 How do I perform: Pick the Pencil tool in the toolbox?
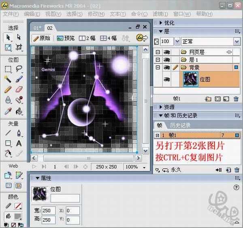pos(8,89)
